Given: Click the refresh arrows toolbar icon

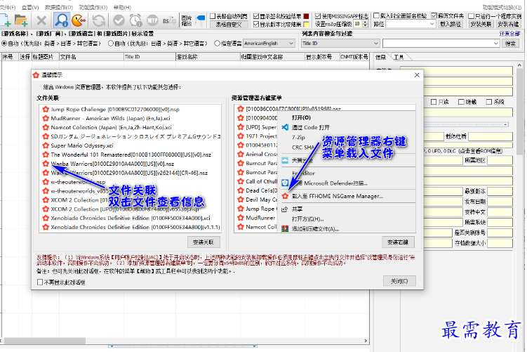Looking at the screenshot, I should click(x=98, y=20).
